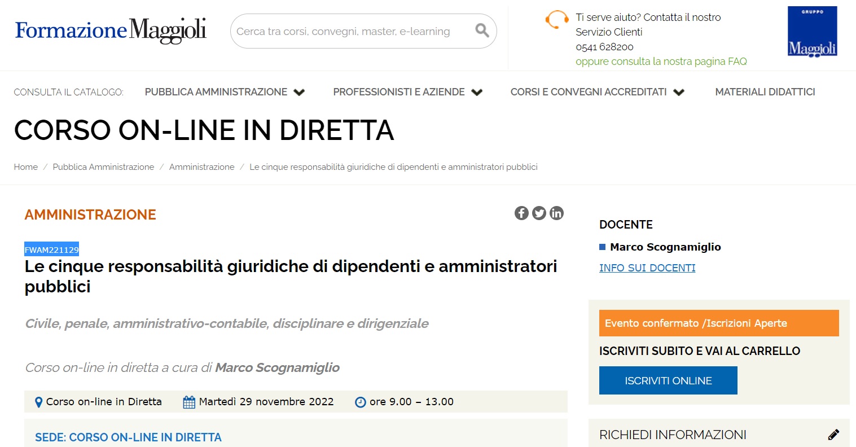Screen dimensions: 856x447
Task: Share the course on LinkedIn
Action: click(x=556, y=213)
